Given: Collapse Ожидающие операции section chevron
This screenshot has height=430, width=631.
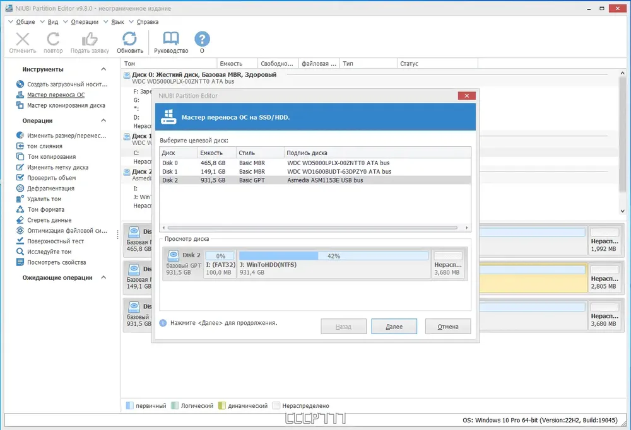Looking at the screenshot, I should pyautogui.click(x=103, y=277).
